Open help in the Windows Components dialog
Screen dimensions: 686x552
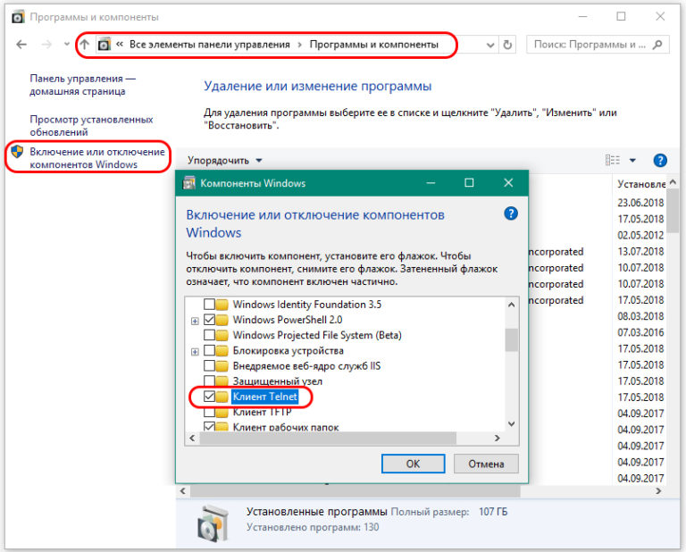pyautogui.click(x=510, y=213)
